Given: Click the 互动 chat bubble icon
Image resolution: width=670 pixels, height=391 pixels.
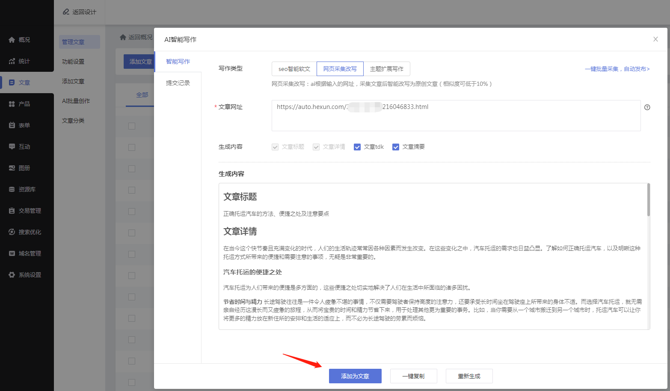Looking at the screenshot, I should click(x=12, y=147).
